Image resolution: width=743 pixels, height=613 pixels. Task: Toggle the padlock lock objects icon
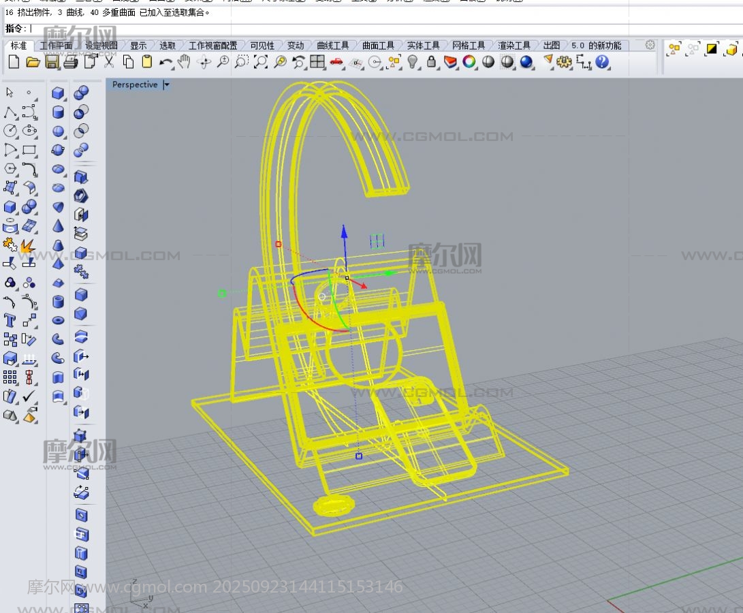pos(431,62)
